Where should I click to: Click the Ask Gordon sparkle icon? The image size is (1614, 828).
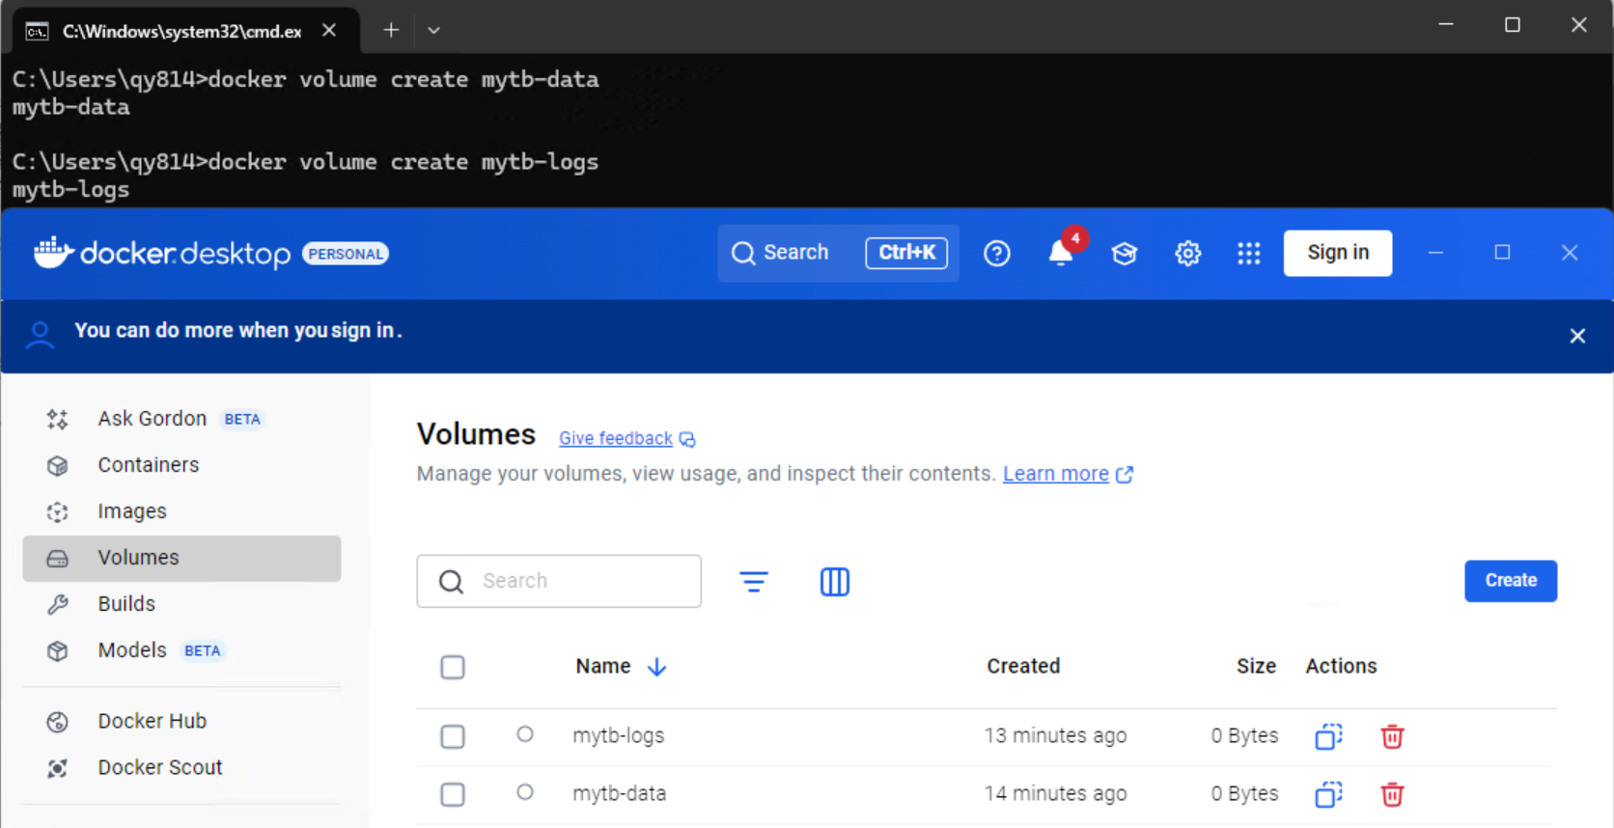[58, 419]
